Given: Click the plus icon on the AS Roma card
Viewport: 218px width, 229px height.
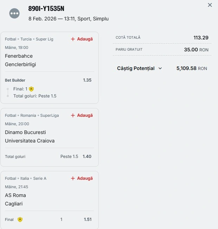Looking at the screenshot, I should 73,178.
